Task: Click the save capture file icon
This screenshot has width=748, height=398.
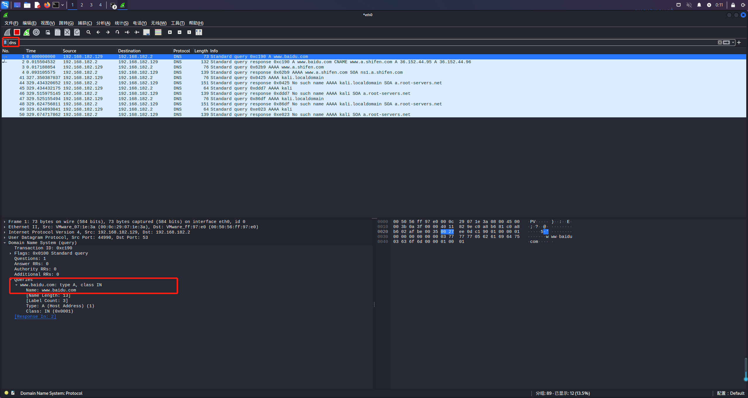Action: pyautogui.click(x=58, y=32)
